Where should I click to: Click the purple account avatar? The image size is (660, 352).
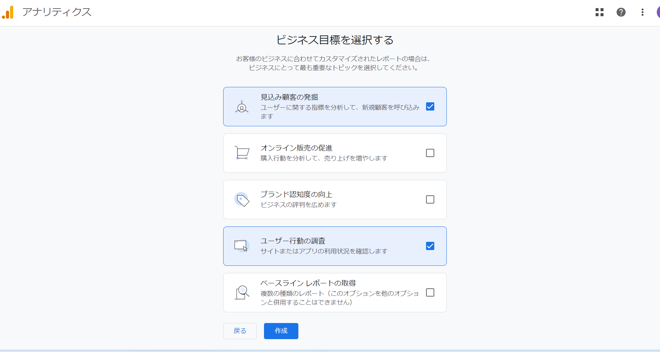click(658, 12)
